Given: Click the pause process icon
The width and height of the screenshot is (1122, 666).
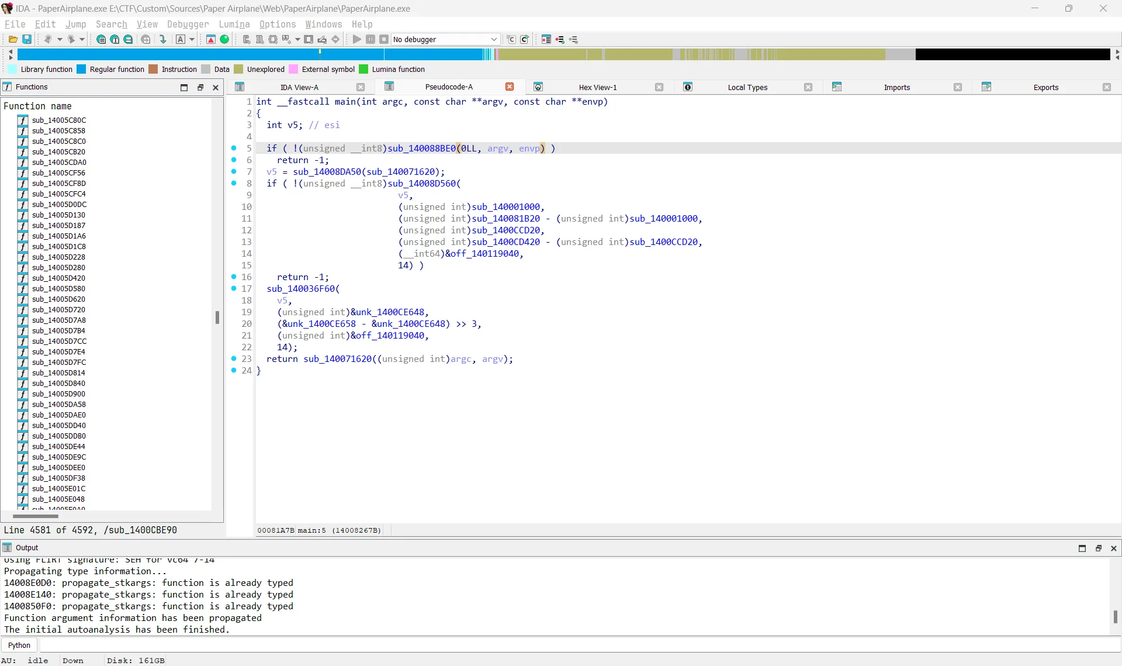Looking at the screenshot, I should tap(370, 39).
